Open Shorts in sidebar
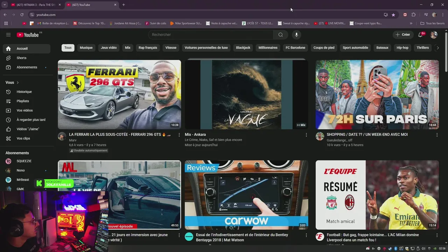Image resolution: width=448 pixels, height=252 pixels. click(x=27, y=58)
